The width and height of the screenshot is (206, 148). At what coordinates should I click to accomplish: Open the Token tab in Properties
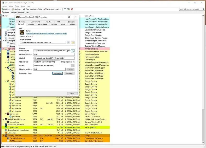tap(63, 24)
